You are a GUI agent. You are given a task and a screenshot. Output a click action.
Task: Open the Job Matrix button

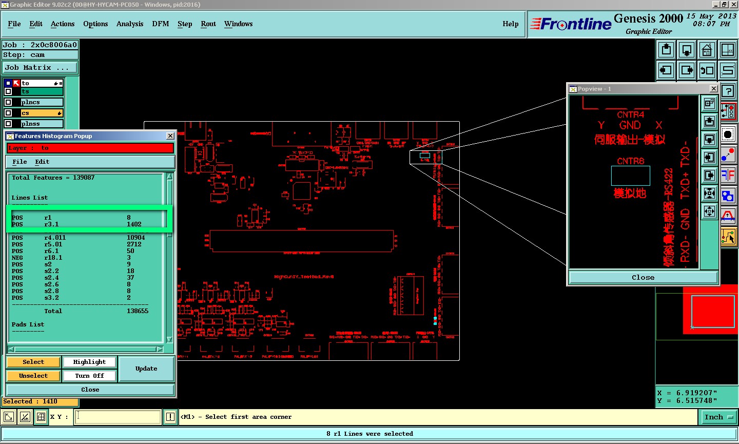[x=40, y=68]
